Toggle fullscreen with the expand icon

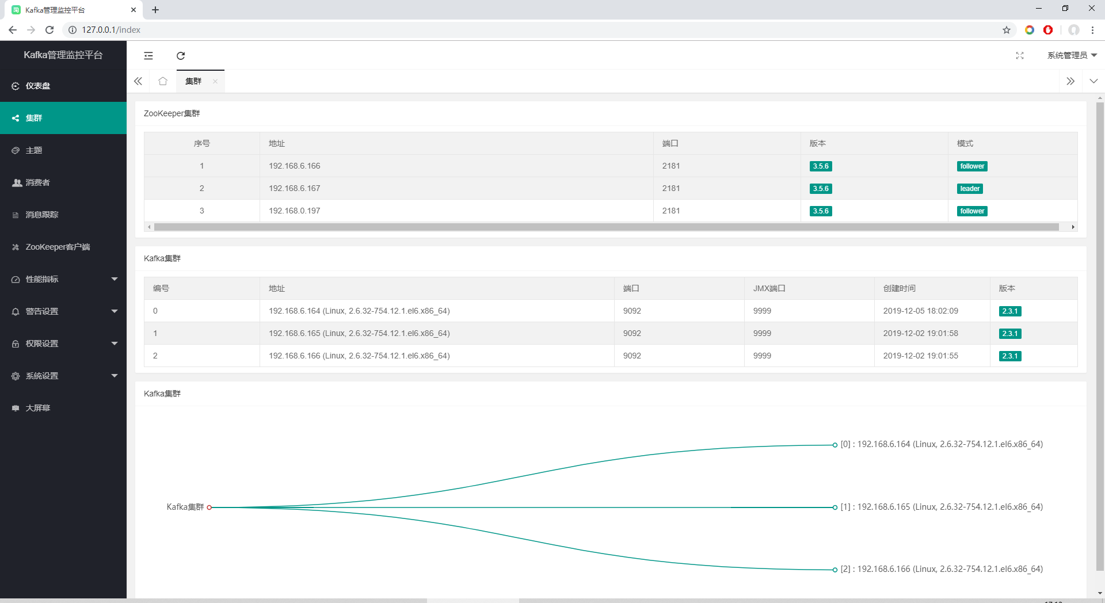[x=1020, y=56]
